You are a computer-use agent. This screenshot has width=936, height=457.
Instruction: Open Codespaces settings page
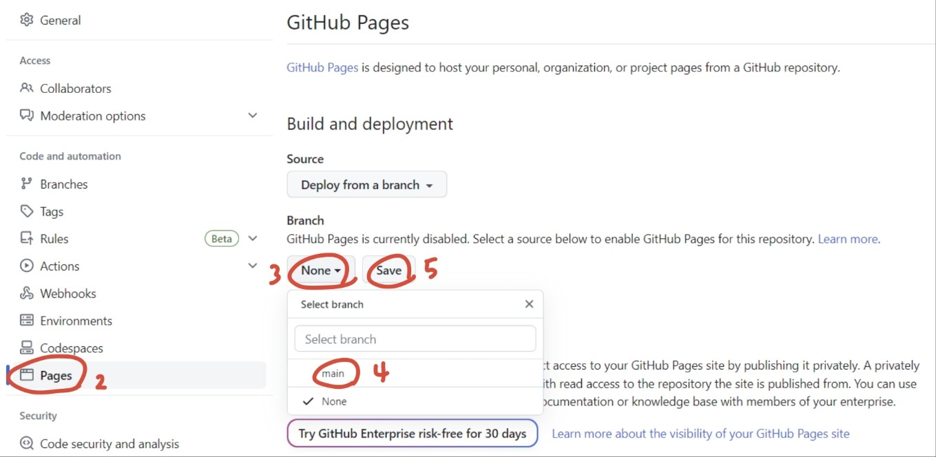click(72, 348)
